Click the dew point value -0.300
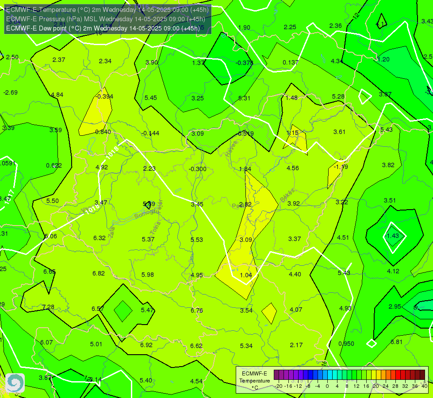Image resolution: width=433 pixels, height=398 pixels. pyautogui.click(x=197, y=169)
